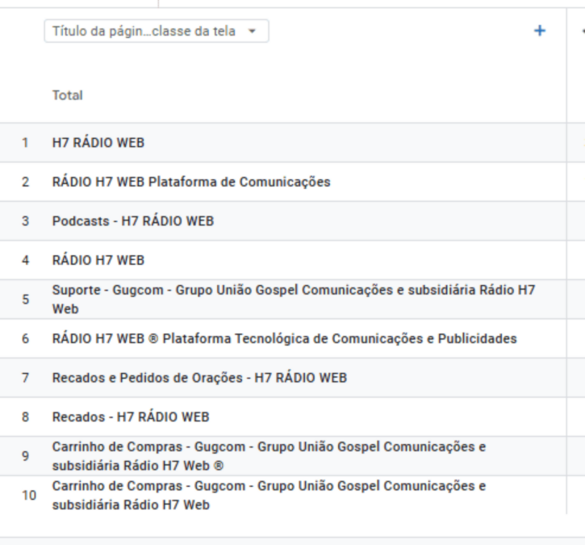The height and width of the screenshot is (545, 585).
Task: Select the H7 RÁDIO WEB row title
Action: [x=98, y=143]
